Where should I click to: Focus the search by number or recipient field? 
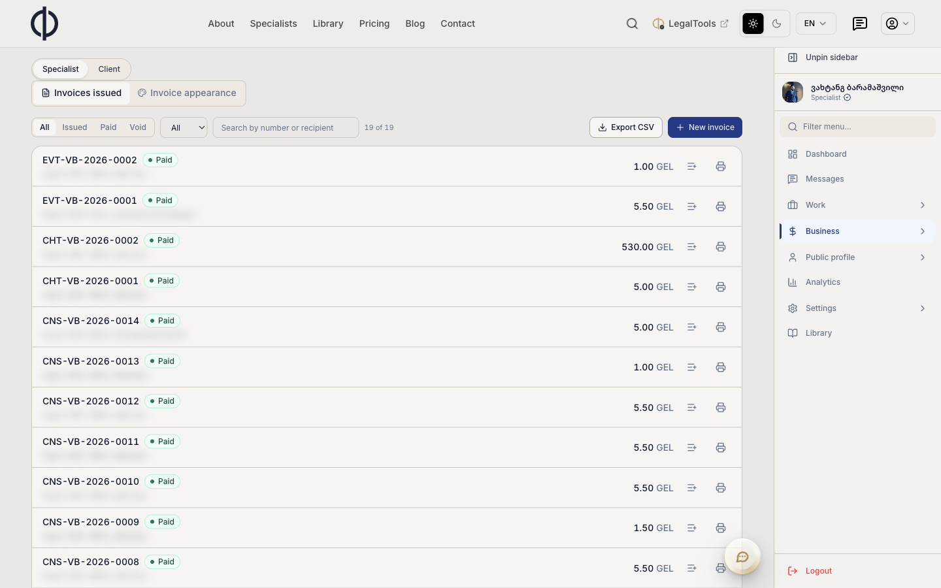pyautogui.click(x=286, y=127)
